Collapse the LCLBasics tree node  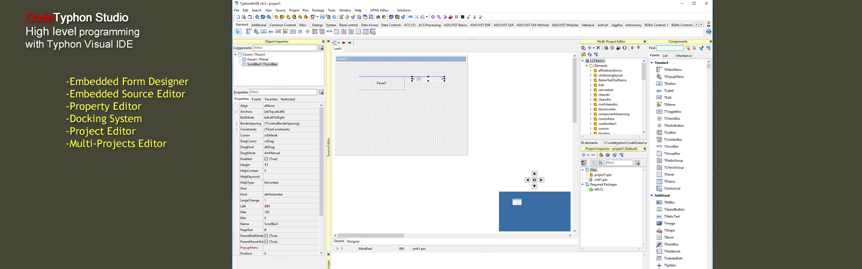[582, 61]
